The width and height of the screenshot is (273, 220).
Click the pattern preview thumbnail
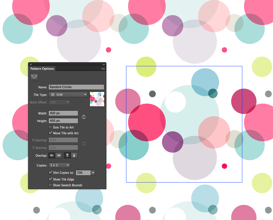pyautogui.click(x=97, y=99)
